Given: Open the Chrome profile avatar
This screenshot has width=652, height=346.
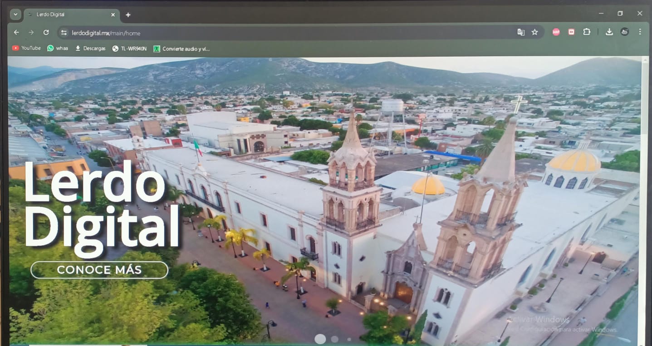Looking at the screenshot, I should 625,32.
